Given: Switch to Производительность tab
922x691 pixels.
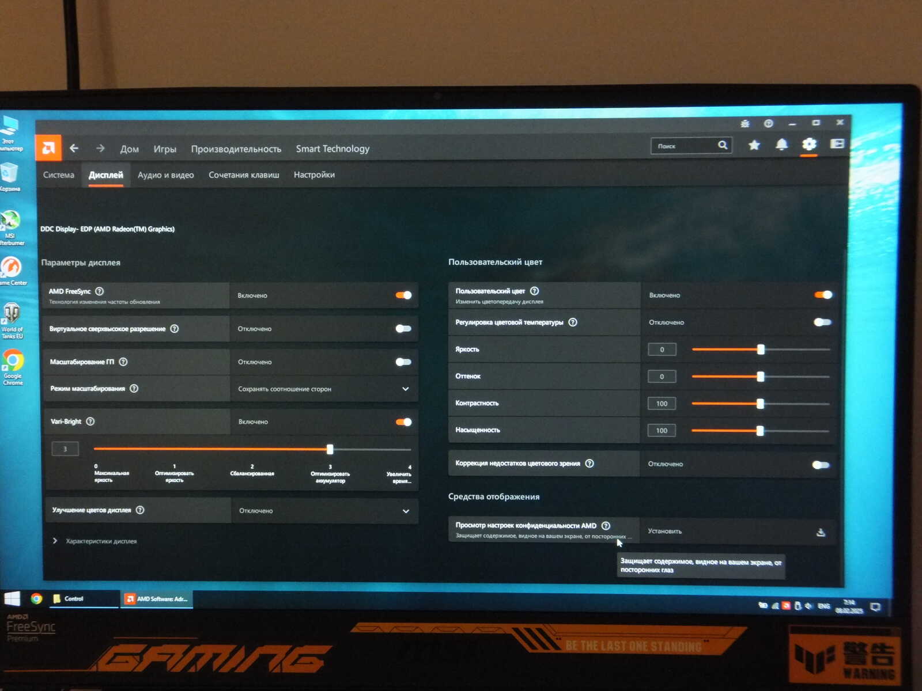Looking at the screenshot, I should click(x=236, y=149).
